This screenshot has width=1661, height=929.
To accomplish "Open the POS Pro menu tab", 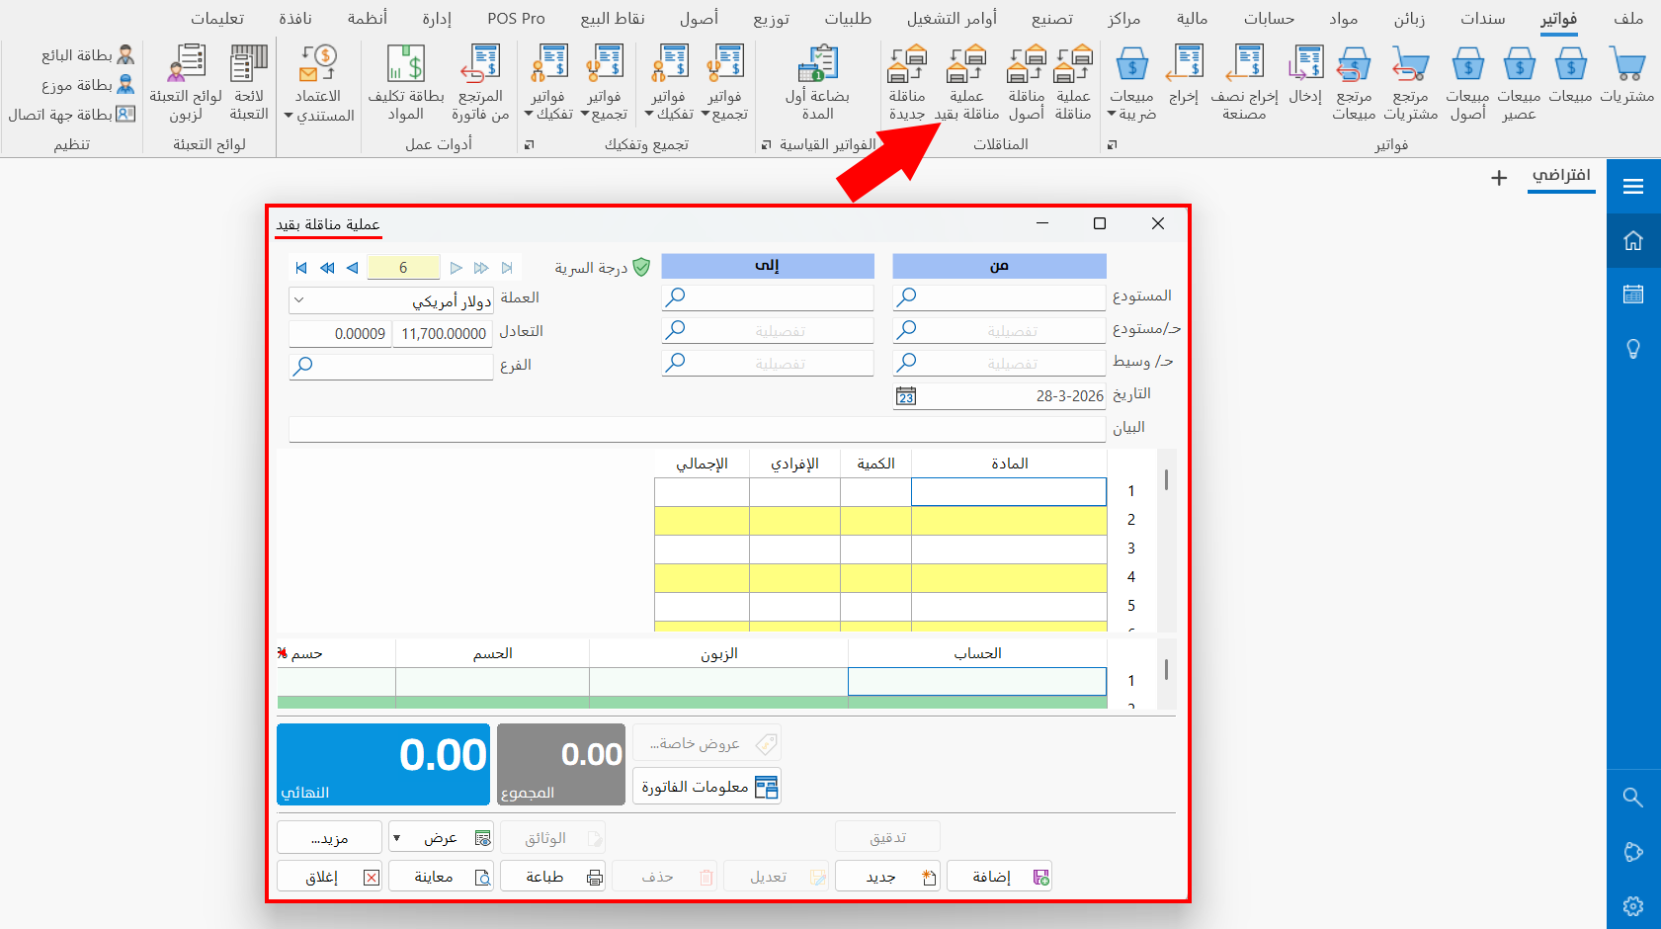I will (516, 19).
